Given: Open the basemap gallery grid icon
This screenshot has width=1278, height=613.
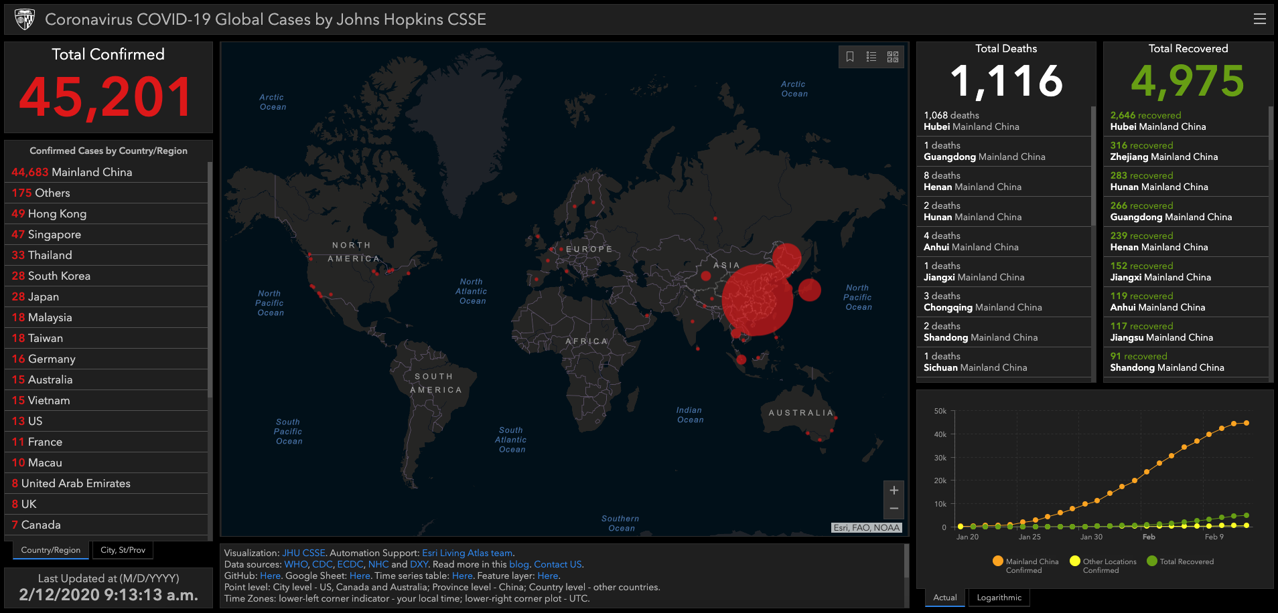Looking at the screenshot, I should point(893,57).
